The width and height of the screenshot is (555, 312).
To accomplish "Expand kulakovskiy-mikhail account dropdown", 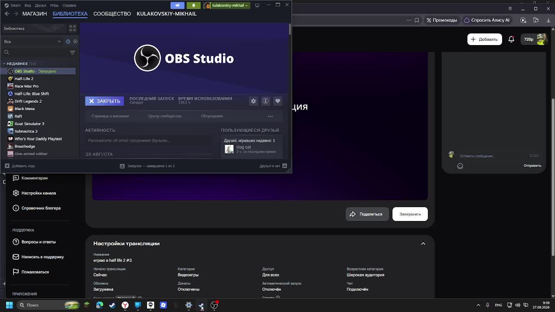I will point(226,5).
